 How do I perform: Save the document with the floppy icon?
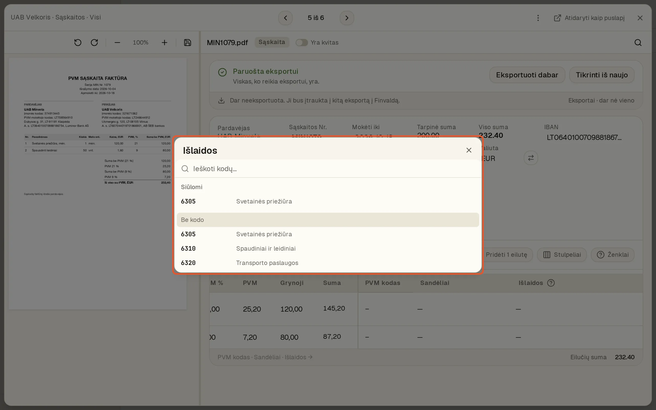click(x=188, y=43)
